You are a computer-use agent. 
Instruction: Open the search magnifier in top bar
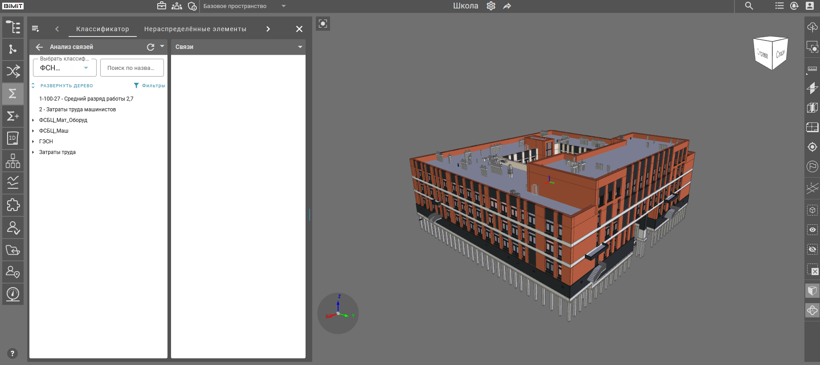(749, 6)
